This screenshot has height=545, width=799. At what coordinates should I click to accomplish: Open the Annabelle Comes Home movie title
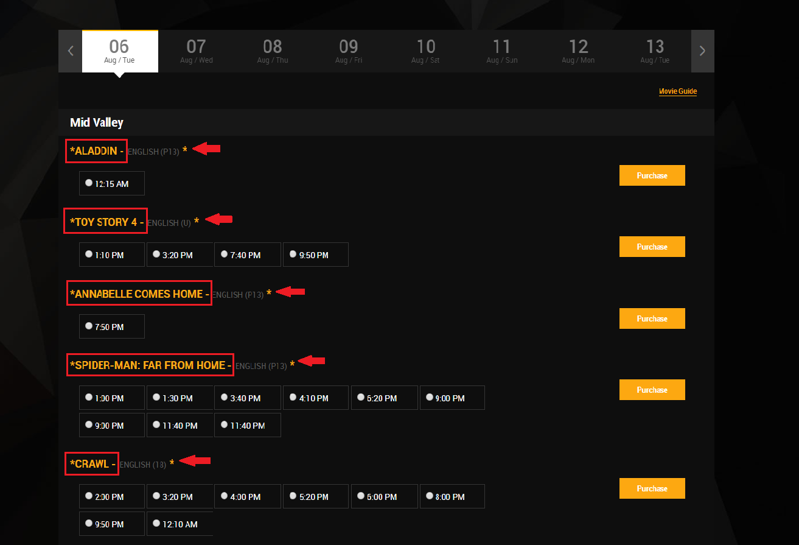click(139, 294)
